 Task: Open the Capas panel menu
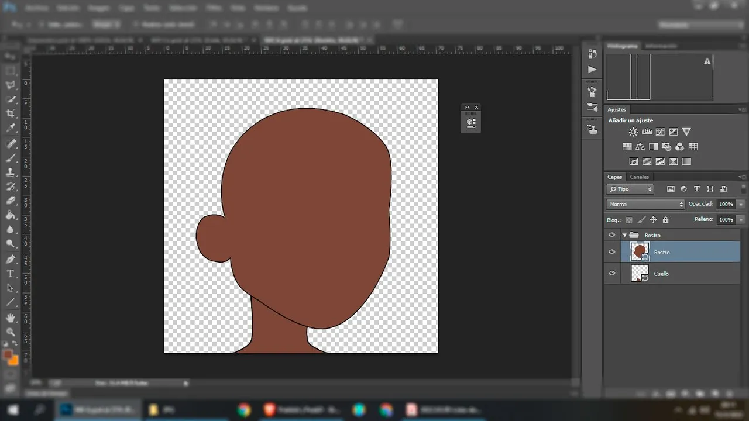tap(743, 177)
